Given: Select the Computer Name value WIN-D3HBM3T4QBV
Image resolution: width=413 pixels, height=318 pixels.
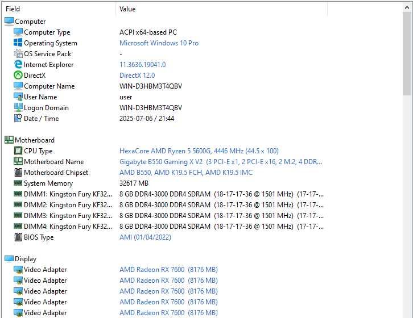Looking at the screenshot, I should point(151,86).
